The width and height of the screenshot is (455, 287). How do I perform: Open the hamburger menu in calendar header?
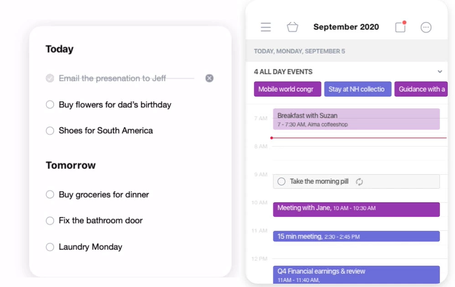pyautogui.click(x=265, y=27)
